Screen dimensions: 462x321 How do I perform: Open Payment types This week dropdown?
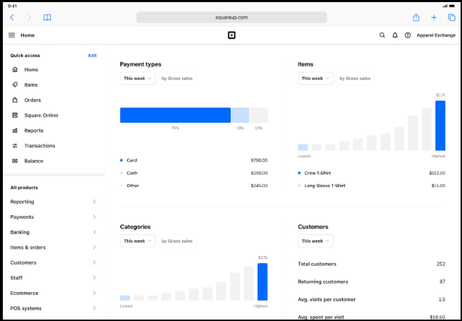[138, 78]
